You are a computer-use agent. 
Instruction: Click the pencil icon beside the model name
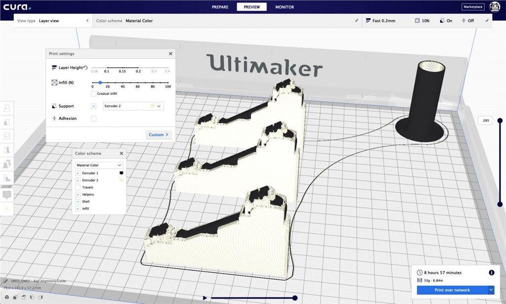[5, 281]
